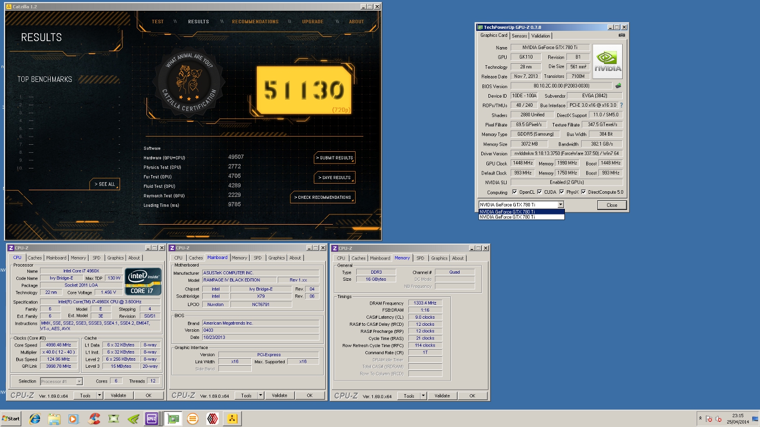Image resolution: width=760 pixels, height=427 pixels.
Task: Click the Multiplier x 40.0 value
Action: click(59, 352)
